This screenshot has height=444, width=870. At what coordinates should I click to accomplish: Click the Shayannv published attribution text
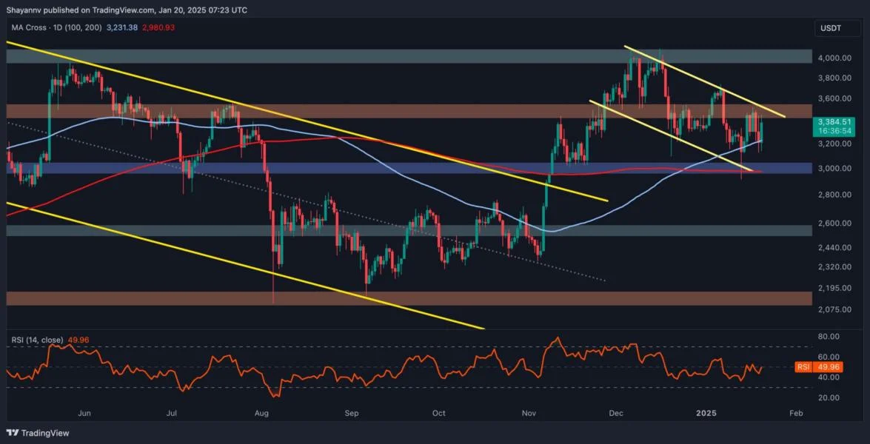coord(127,10)
